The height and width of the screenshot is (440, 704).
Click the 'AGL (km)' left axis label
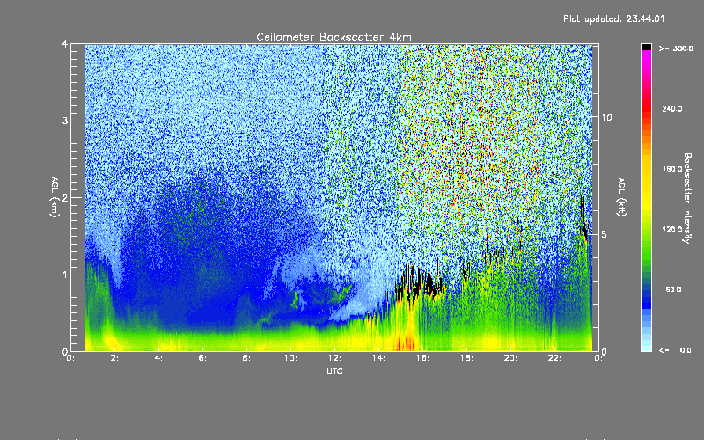55,197
